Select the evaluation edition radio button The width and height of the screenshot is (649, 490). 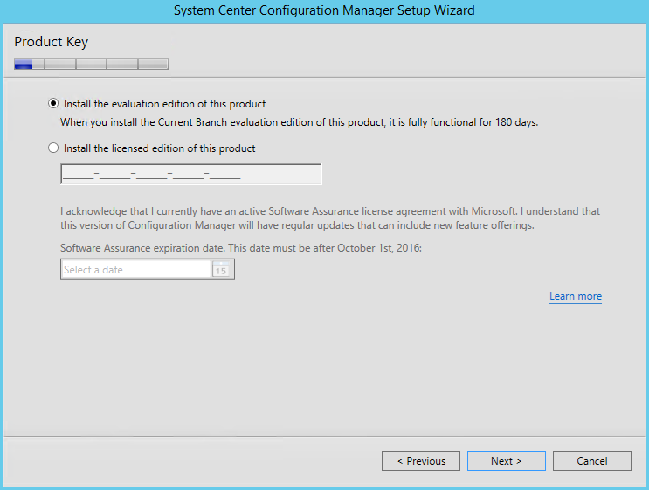point(54,103)
